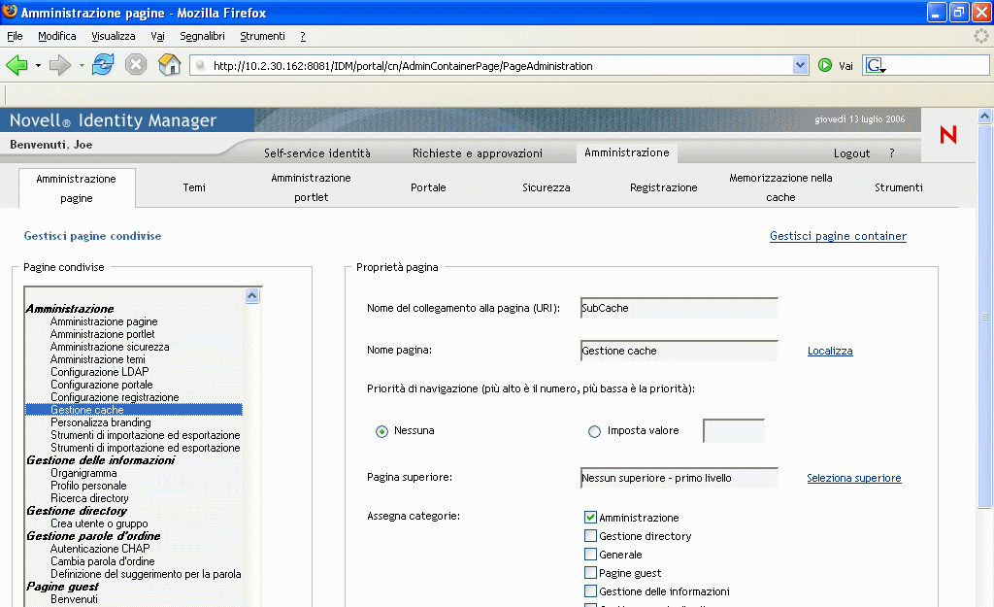Open the Modifica menu
Screen dimensions: 994x607
tap(57, 36)
